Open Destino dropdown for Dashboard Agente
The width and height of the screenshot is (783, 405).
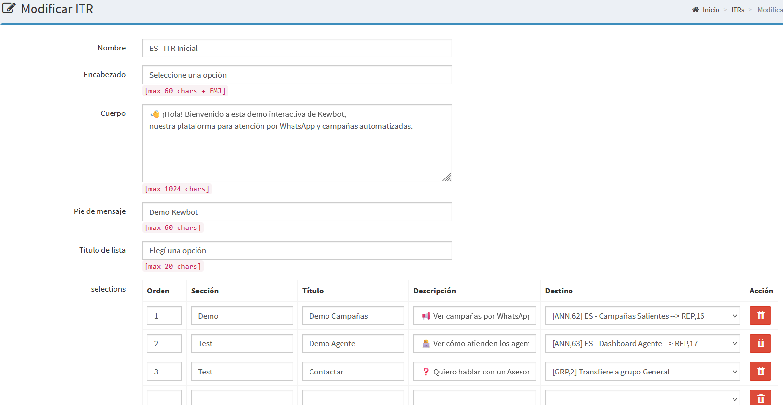pyautogui.click(x=642, y=343)
